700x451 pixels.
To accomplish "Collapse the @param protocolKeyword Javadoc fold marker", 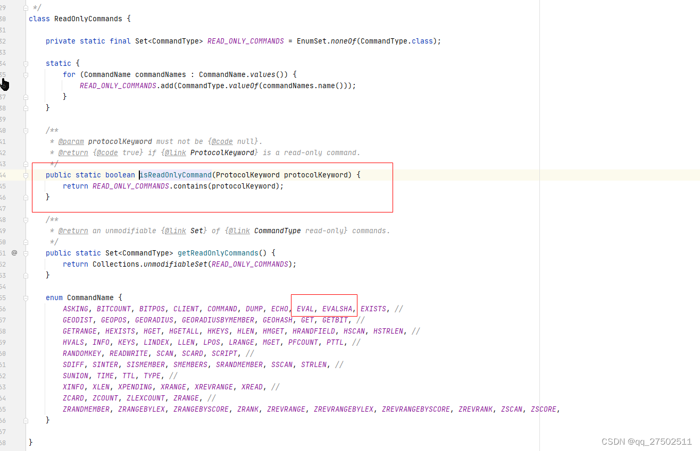I will (x=26, y=130).
